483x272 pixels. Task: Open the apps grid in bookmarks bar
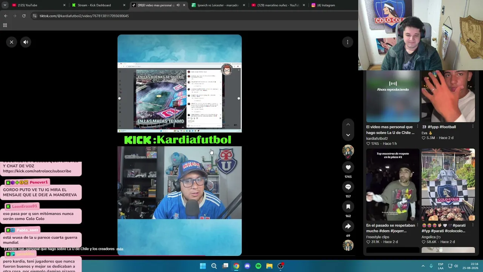(5, 25)
